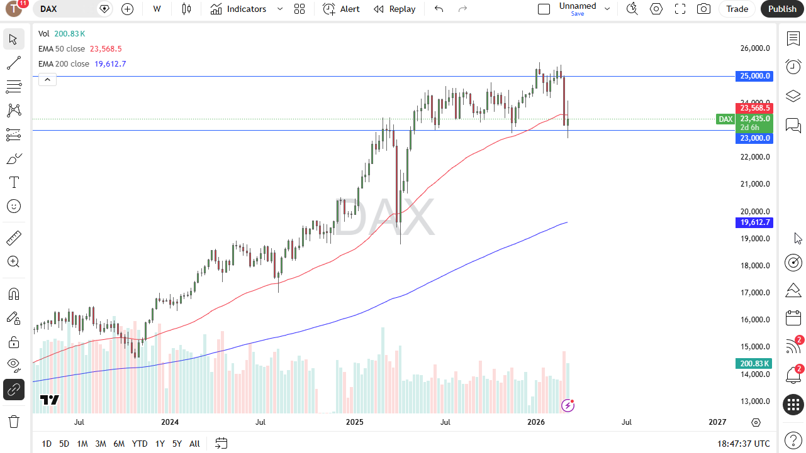Hide all drawings with the eye toggle
Viewport: 806px width, 453px height.
coord(13,365)
